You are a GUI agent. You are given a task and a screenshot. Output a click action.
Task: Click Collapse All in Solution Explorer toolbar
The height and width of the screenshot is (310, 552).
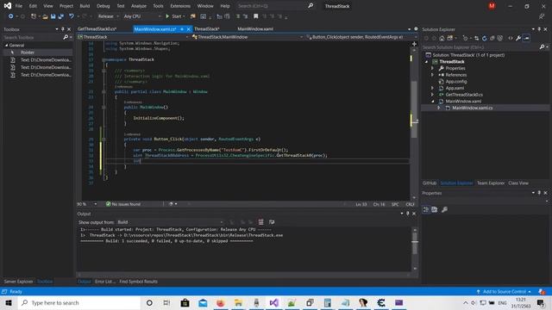492,38
